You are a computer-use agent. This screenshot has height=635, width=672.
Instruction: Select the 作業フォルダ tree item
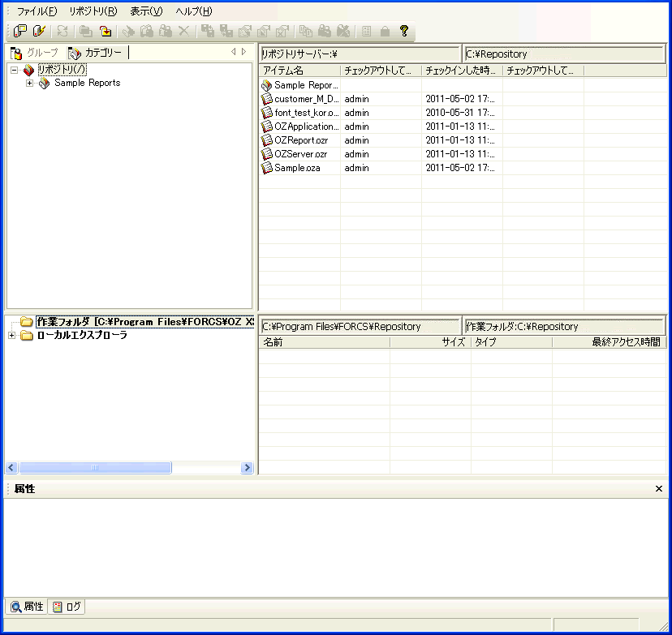(144, 322)
